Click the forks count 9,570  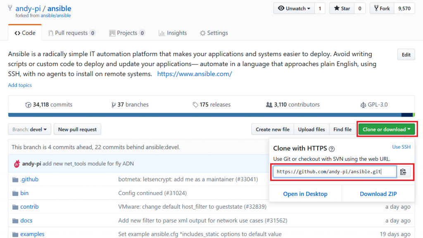coord(404,8)
